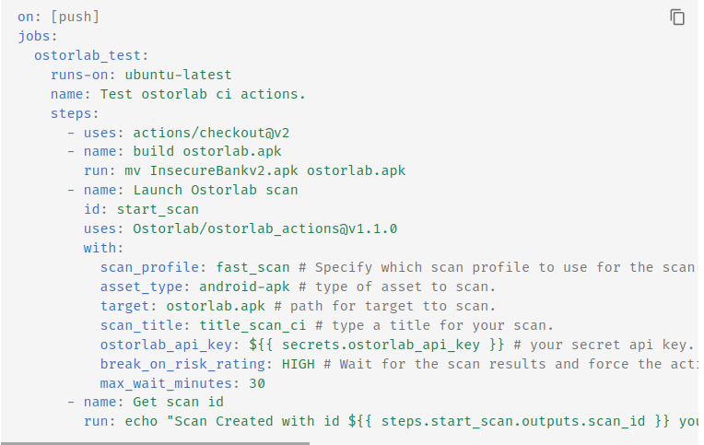Click "Ostorlab/ostorlab_actions@v1.1.0" text

click(264, 228)
